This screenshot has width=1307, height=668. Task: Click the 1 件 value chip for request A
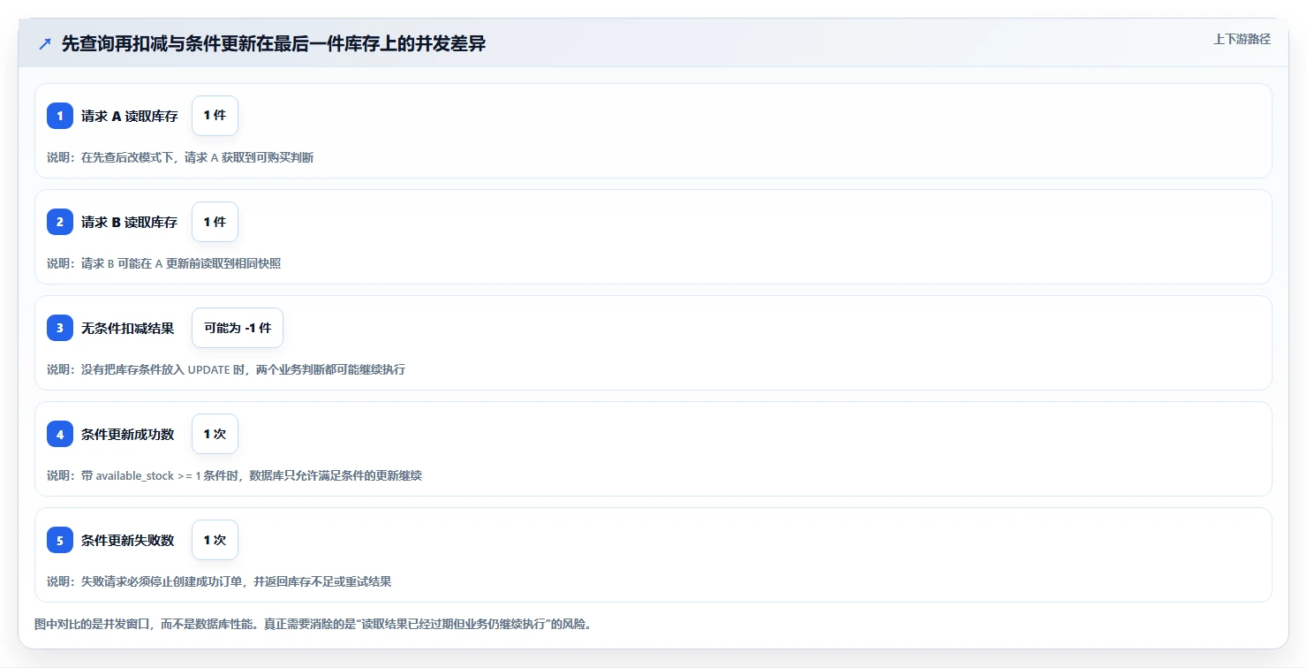215,116
